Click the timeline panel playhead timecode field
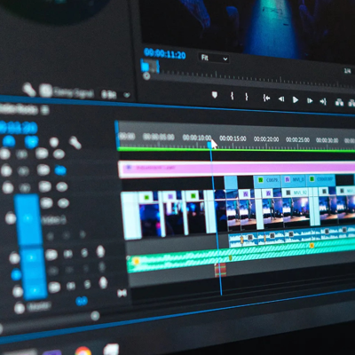355x355 pixels. pyautogui.click(x=19, y=128)
